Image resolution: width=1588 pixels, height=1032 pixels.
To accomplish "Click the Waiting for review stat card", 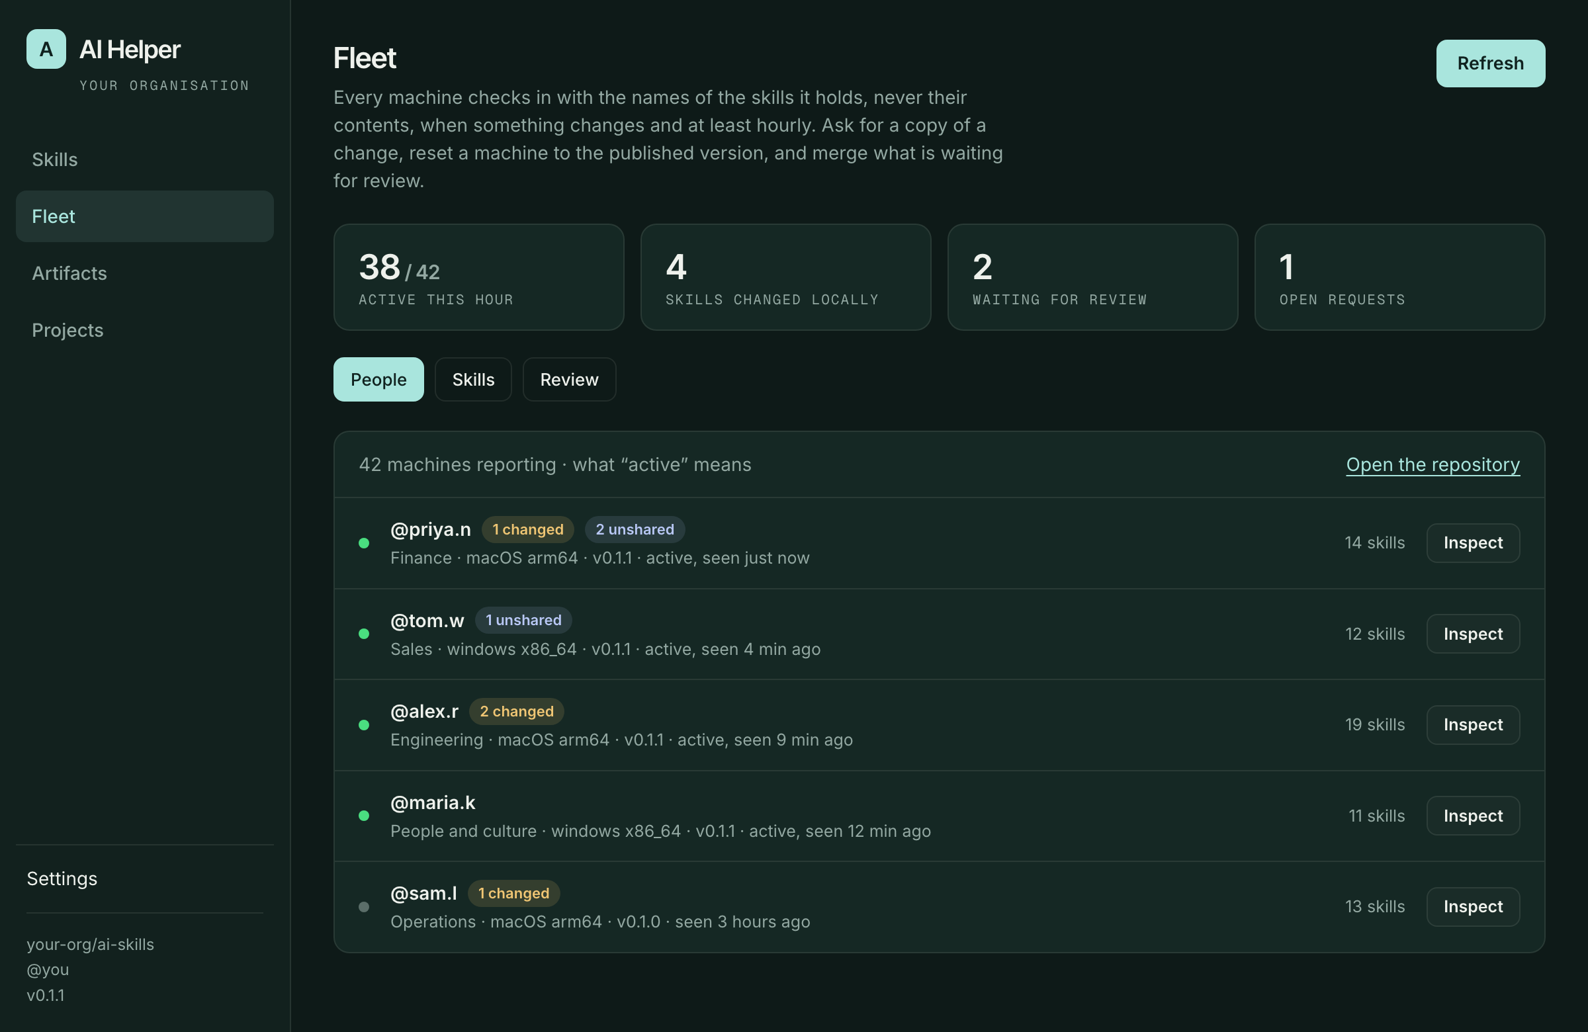I will coord(1092,277).
